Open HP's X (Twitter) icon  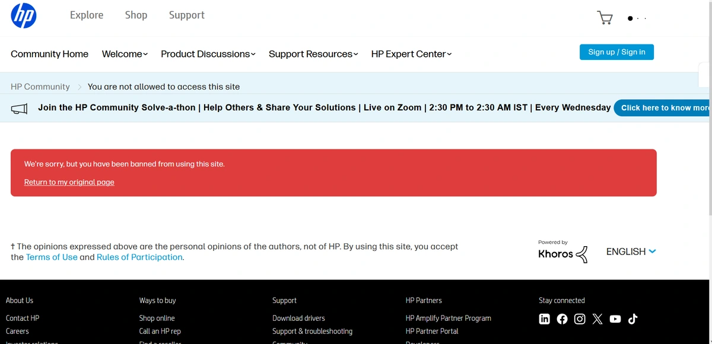pos(597,319)
